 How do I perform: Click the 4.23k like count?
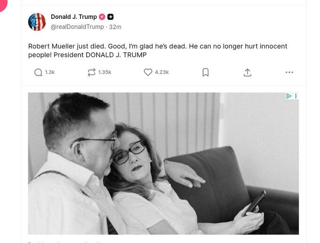[162, 72]
